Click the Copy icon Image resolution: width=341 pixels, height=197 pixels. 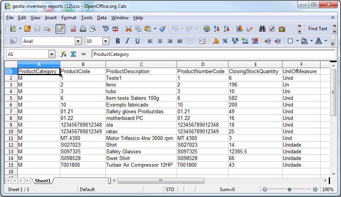[138, 29]
